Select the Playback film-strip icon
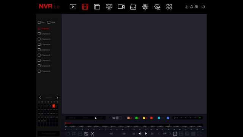This screenshot has width=243, height=137. pos(85,7)
